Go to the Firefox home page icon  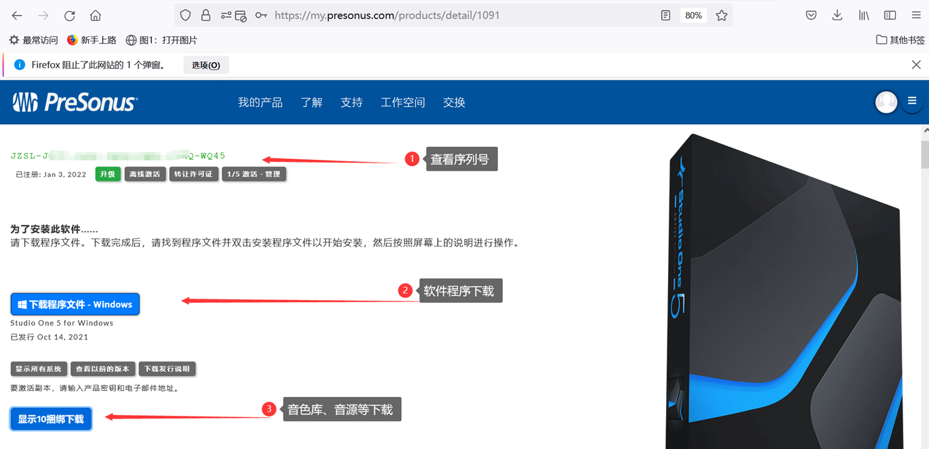coord(96,16)
